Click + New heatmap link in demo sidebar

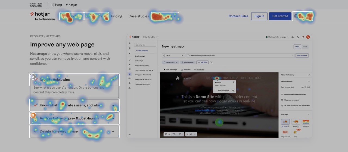[142, 50]
